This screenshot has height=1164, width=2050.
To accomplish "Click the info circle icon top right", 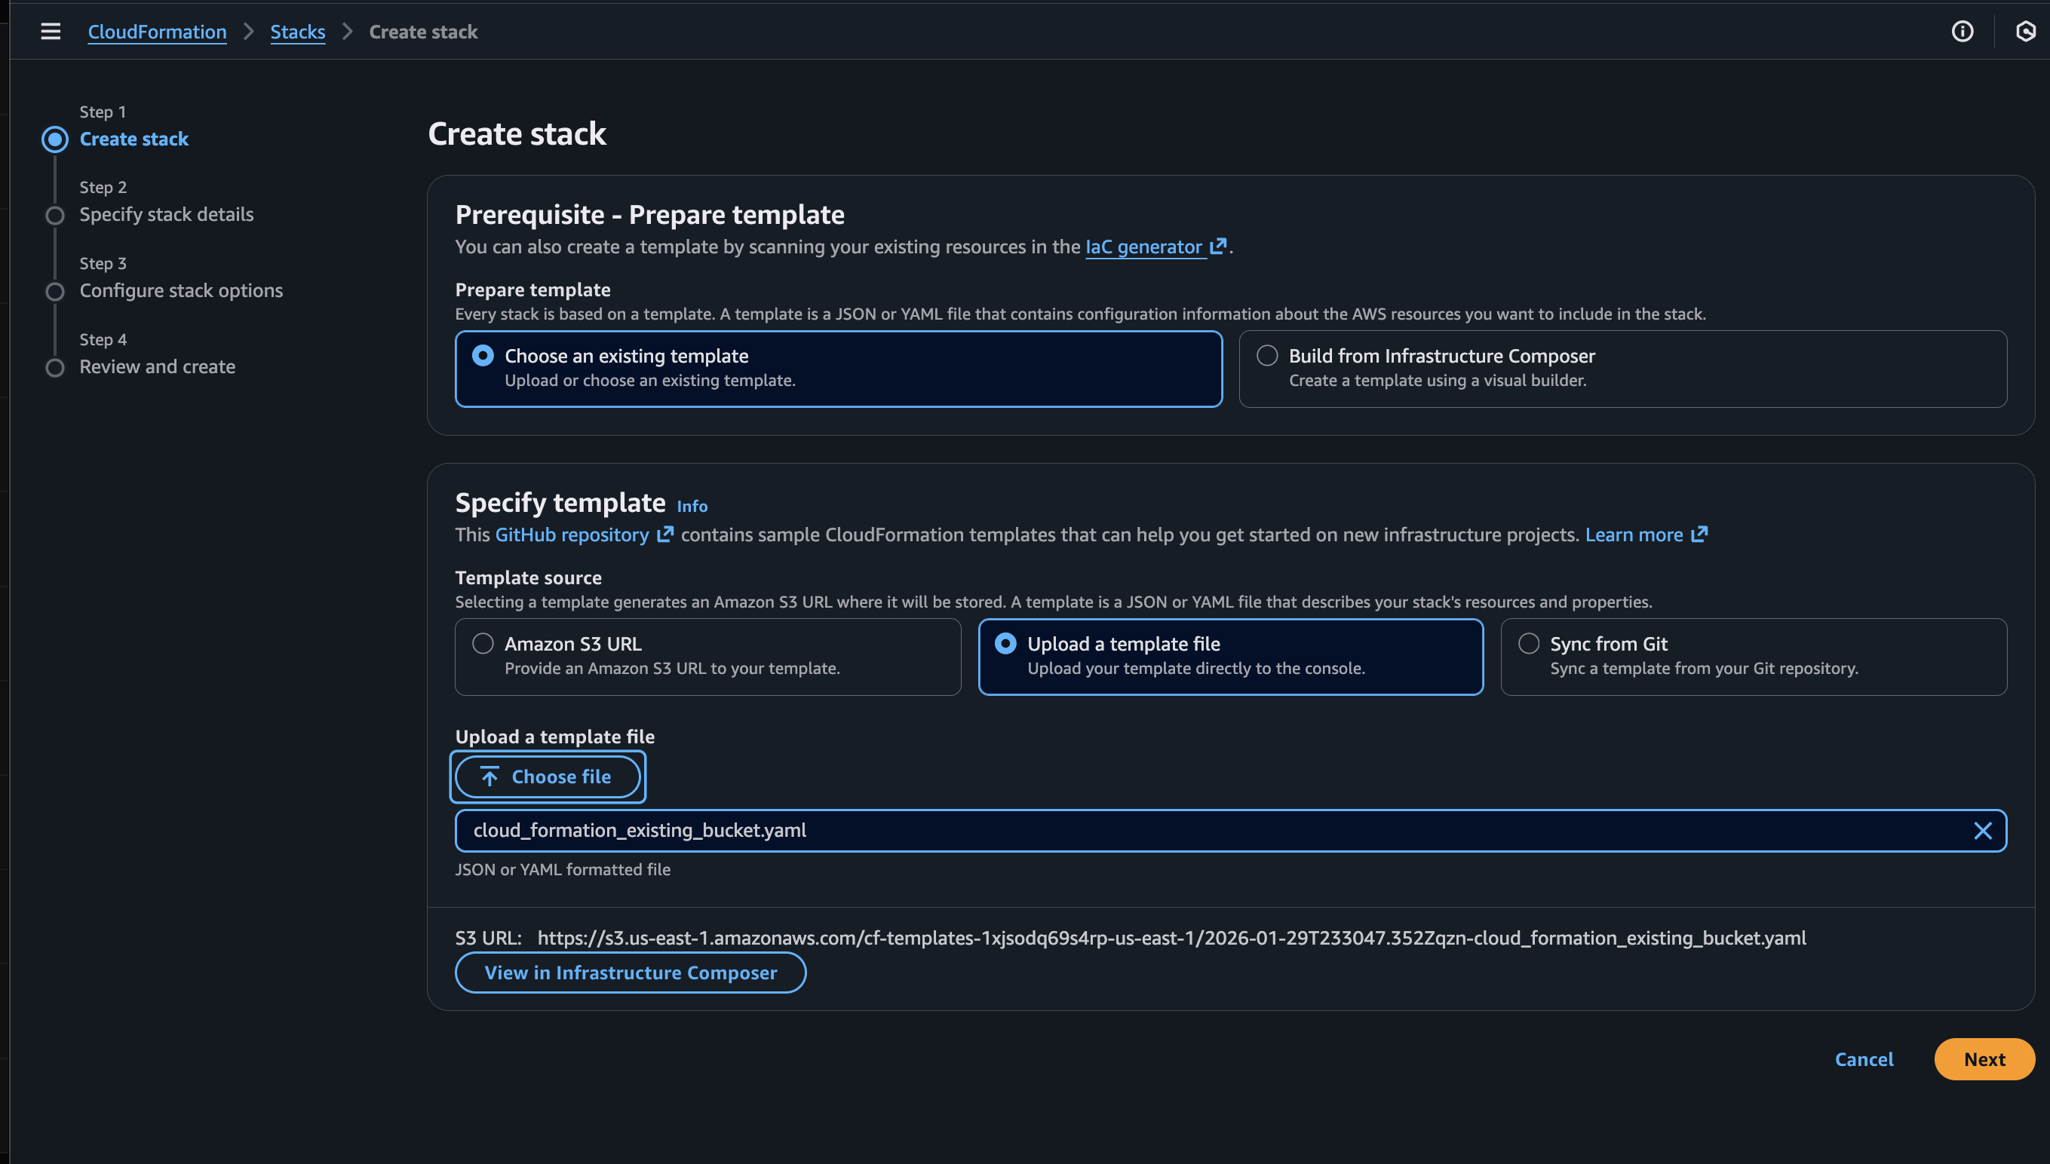I will pos(1962,31).
